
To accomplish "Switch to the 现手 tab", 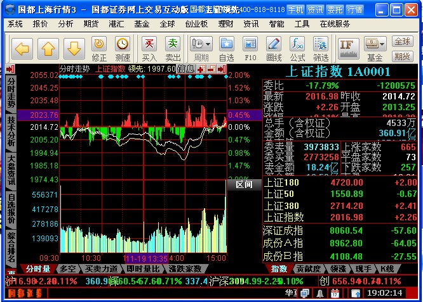I will [x=364, y=268].
